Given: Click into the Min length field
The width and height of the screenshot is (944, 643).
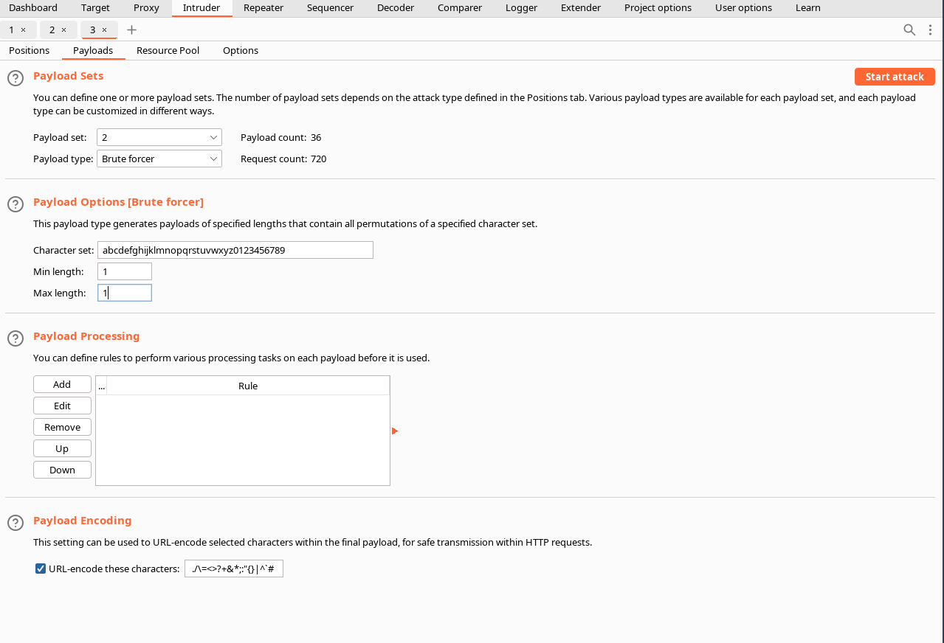Looking at the screenshot, I should (125, 271).
